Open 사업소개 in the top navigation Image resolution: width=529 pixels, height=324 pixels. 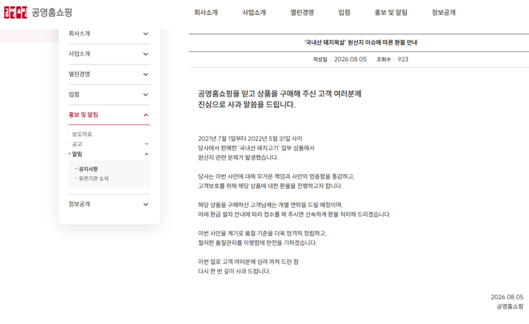pyautogui.click(x=254, y=12)
